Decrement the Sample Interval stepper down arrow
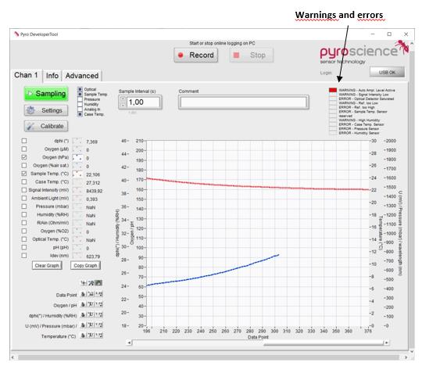Image resolution: width=422 pixels, height=366 pixels. tap(123, 105)
